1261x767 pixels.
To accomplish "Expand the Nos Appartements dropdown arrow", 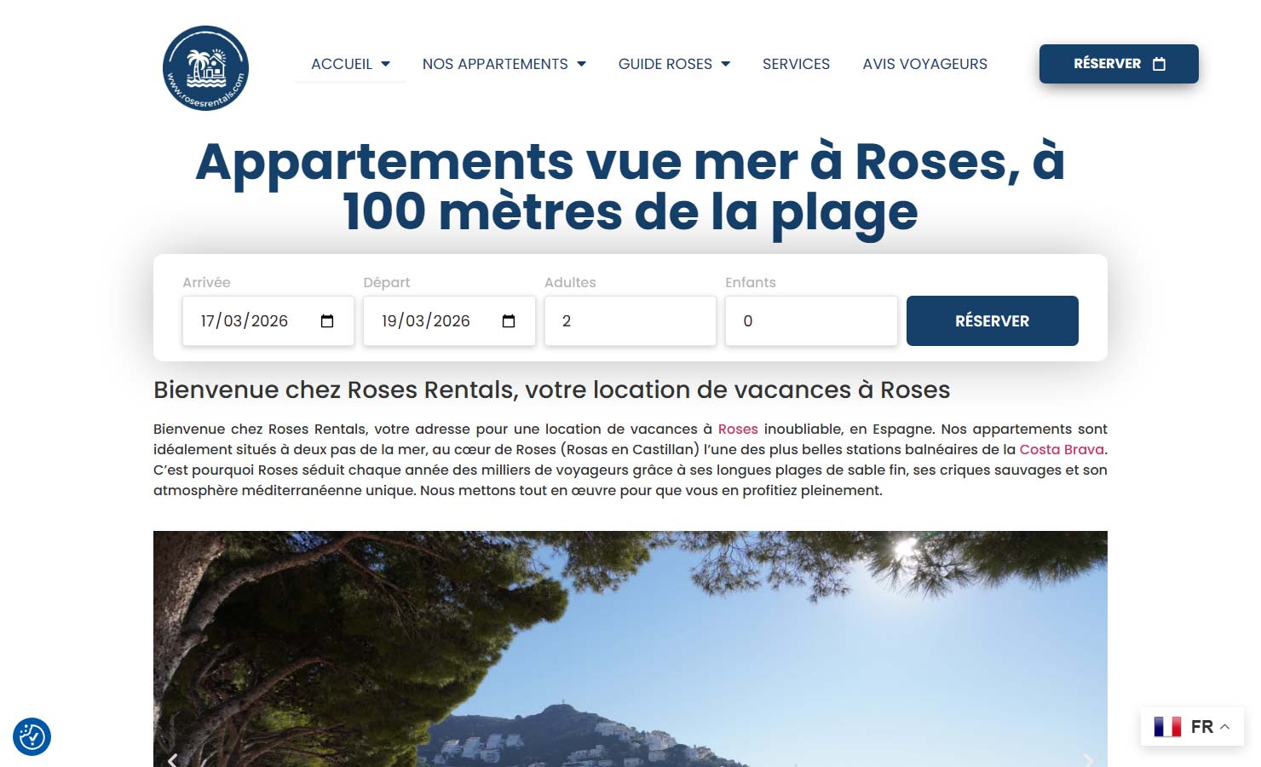I will 582,64.
